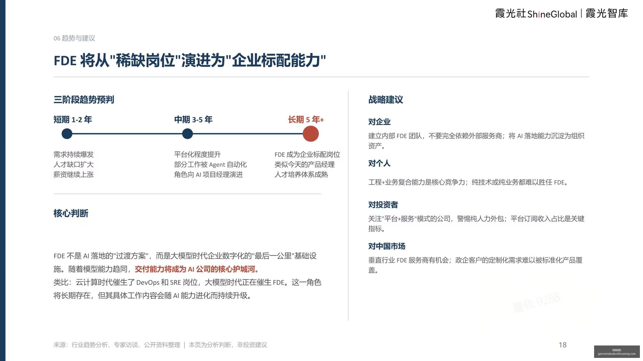The width and height of the screenshot is (643, 361).
Task: Click the gannonstudenthousing.com badge
Action: [617, 352]
